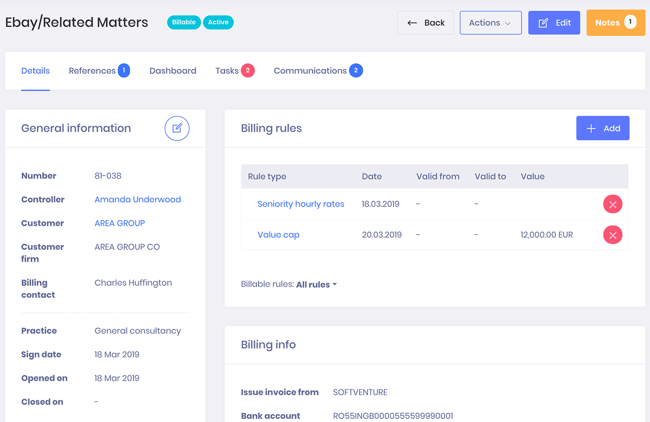Click the General information edit pencil icon
Viewport: 650px width, 422px height.
pos(177,128)
